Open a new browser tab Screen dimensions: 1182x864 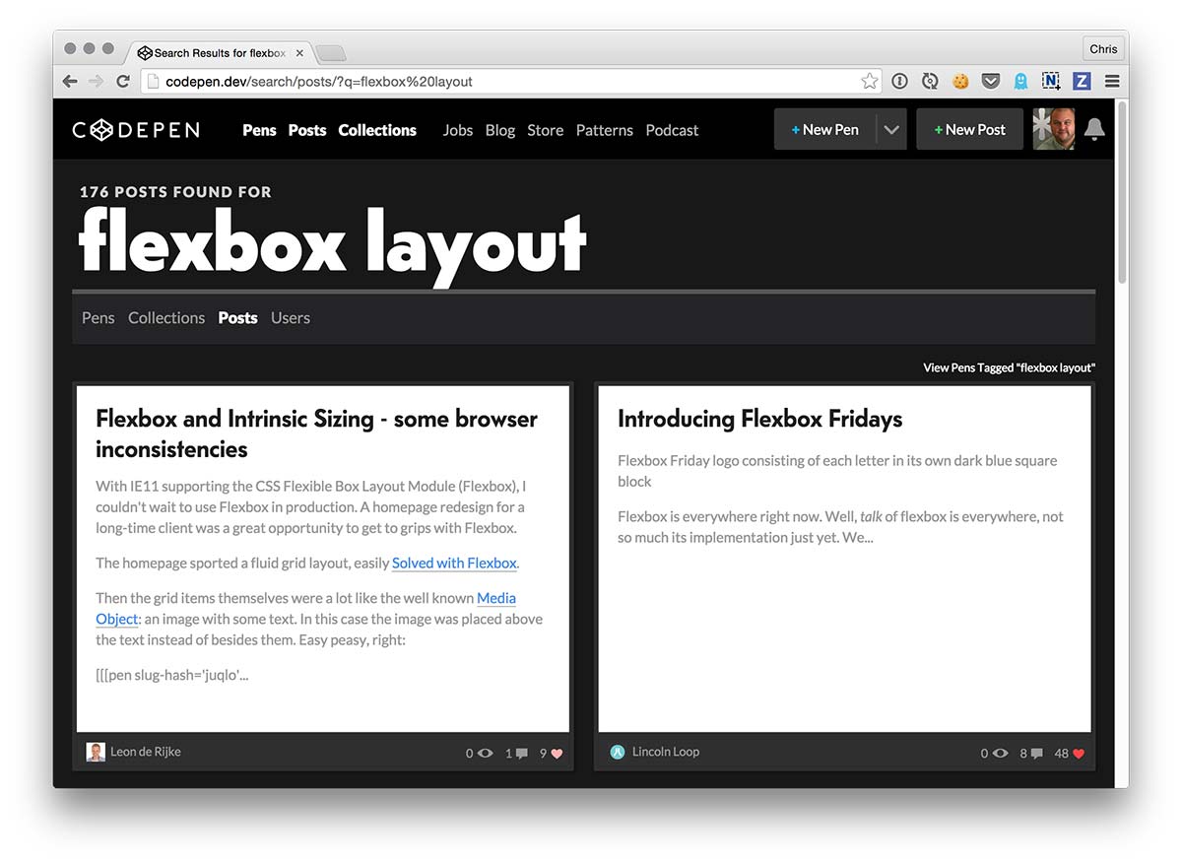pyautogui.click(x=330, y=53)
